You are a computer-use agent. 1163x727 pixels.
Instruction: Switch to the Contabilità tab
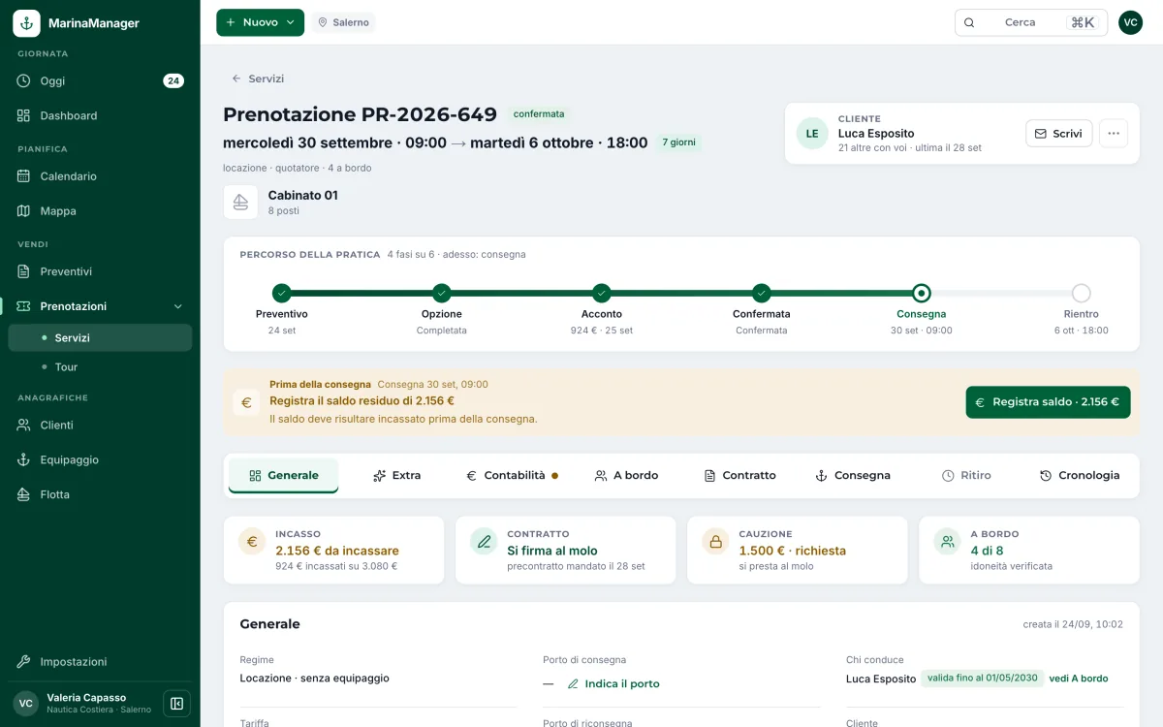(512, 475)
